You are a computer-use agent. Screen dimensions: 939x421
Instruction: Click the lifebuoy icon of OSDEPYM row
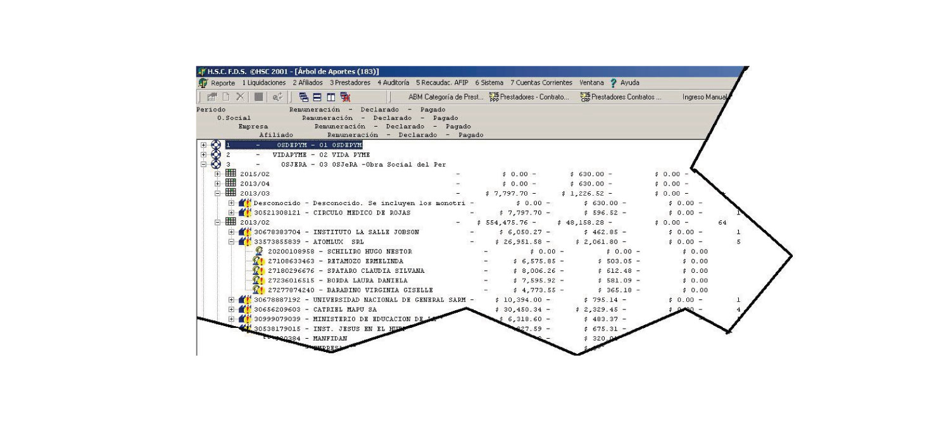pyautogui.click(x=216, y=145)
